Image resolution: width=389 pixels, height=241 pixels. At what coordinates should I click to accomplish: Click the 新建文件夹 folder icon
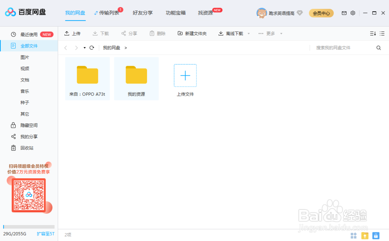click(180, 33)
